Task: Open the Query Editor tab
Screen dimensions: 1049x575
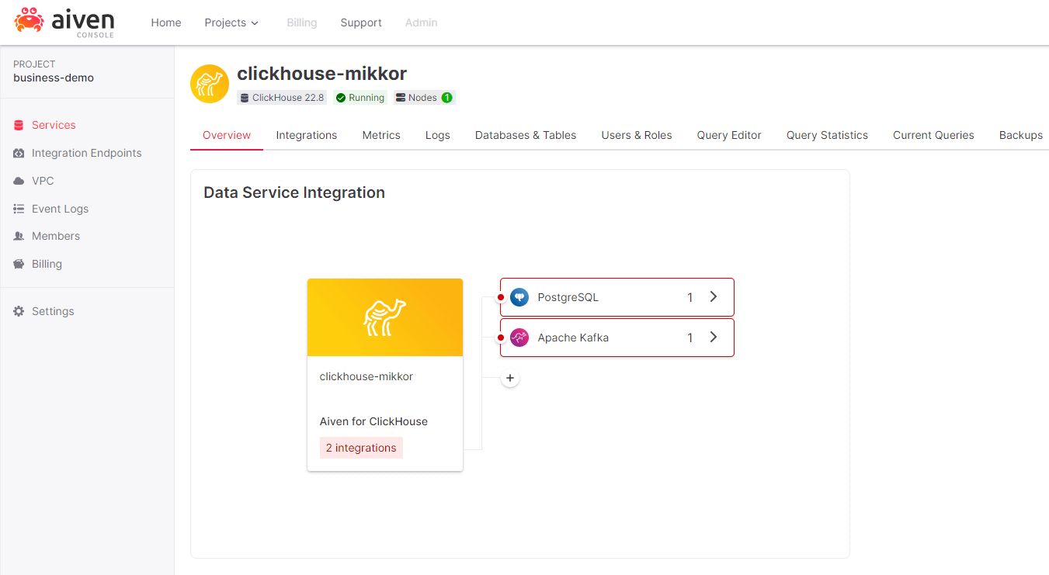Action: pyautogui.click(x=729, y=135)
